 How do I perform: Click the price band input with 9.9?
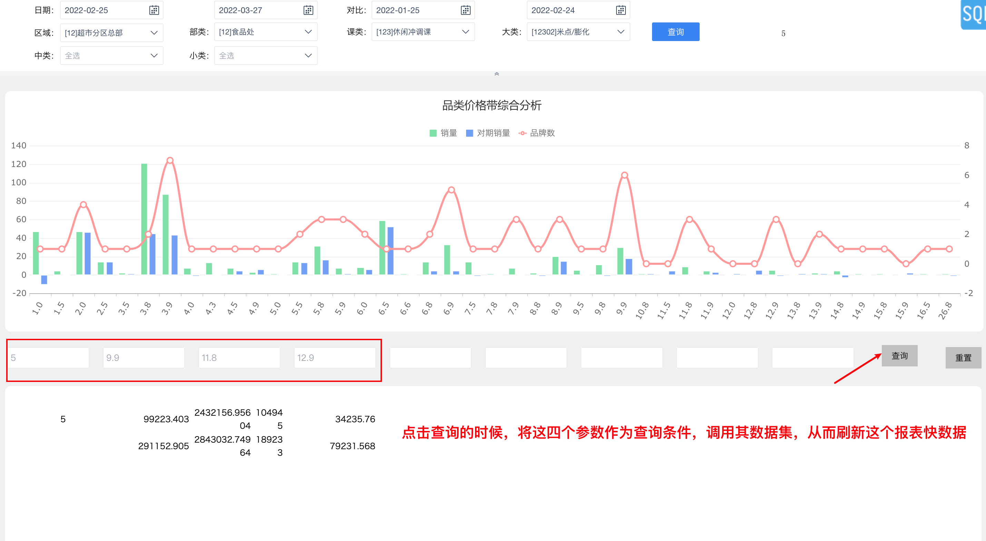coord(144,357)
